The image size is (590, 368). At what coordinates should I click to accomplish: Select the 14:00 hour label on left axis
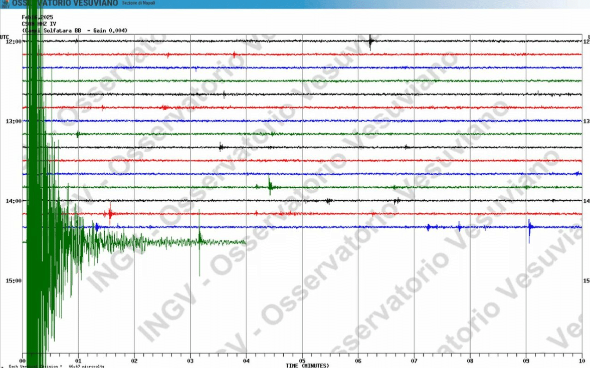click(x=13, y=201)
